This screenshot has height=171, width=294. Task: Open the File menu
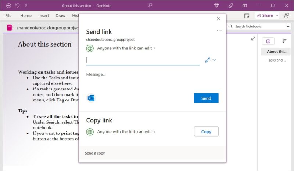pos(8,16)
